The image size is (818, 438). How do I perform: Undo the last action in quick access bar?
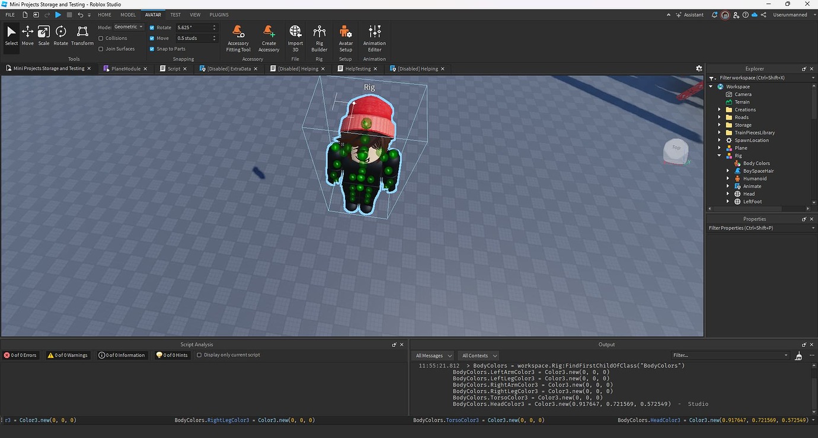pyautogui.click(x=81, y=15)
